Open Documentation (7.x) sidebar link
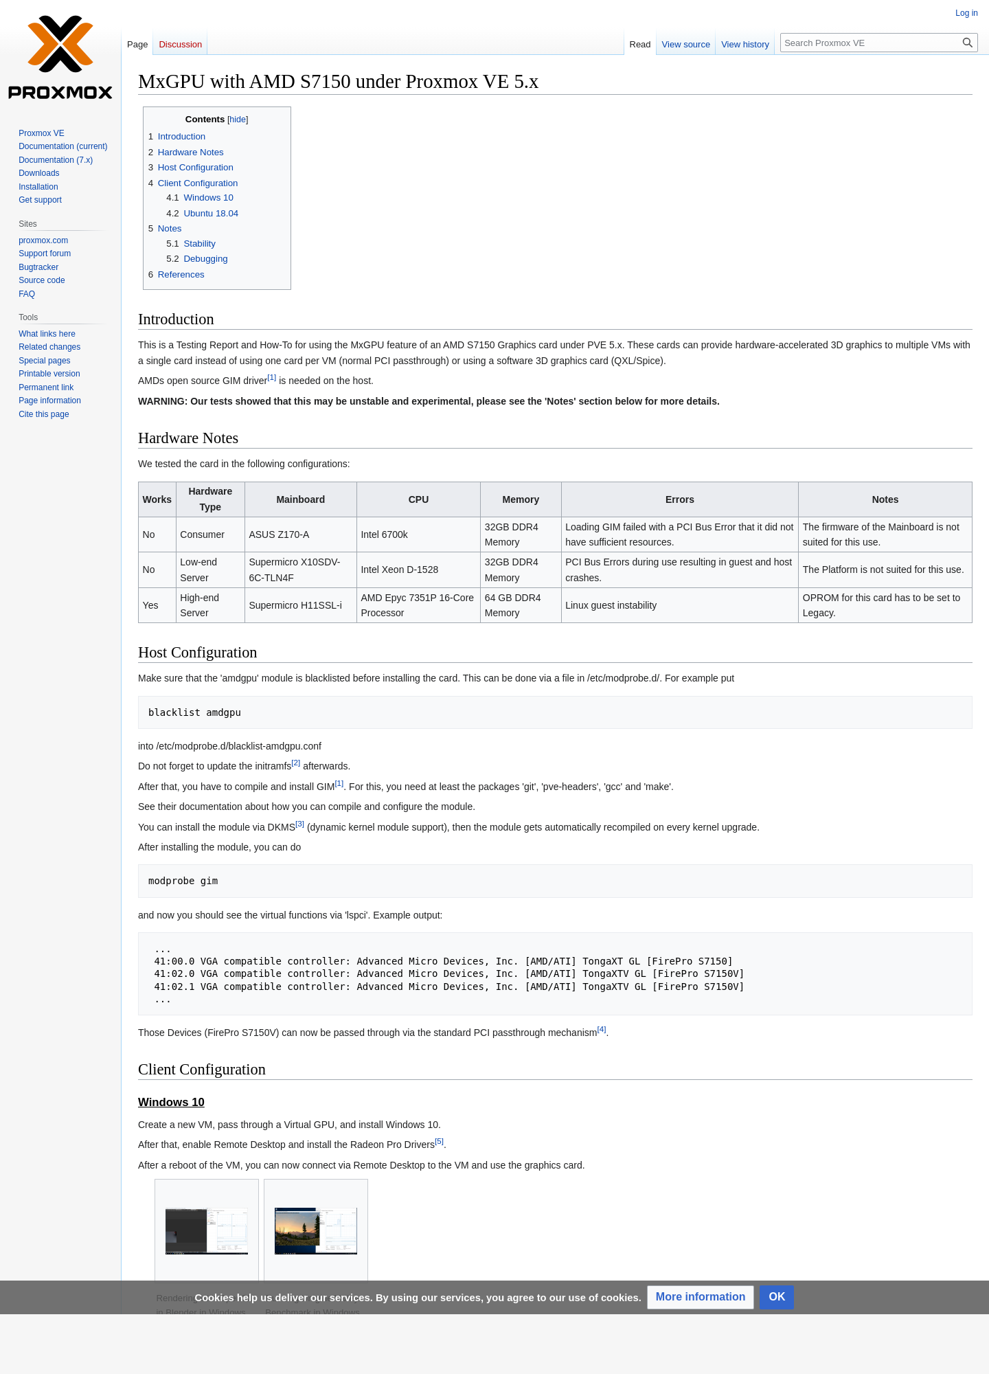989x1374 pixels. pyautogui.click(x=56, y=160)
